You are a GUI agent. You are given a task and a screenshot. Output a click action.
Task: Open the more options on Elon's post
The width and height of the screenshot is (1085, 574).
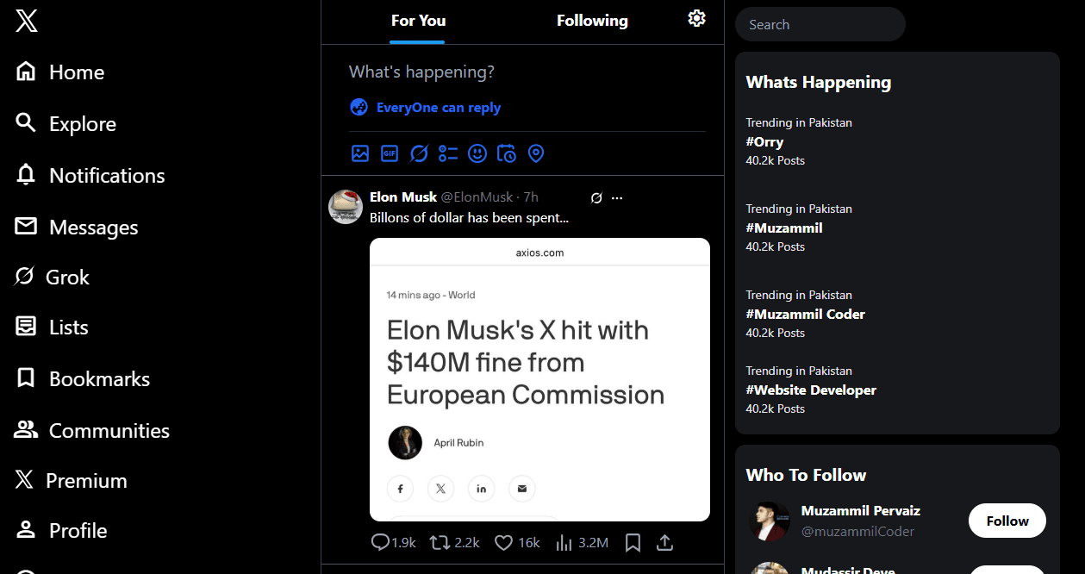[617, 198]
